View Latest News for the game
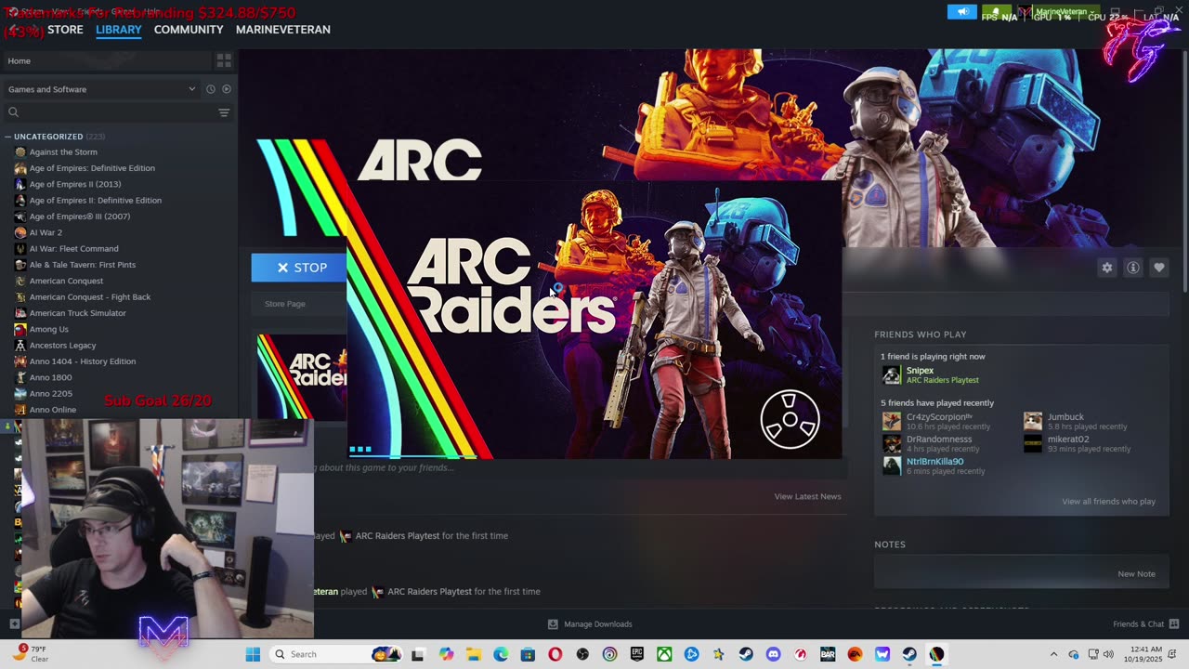 (807, 497)
